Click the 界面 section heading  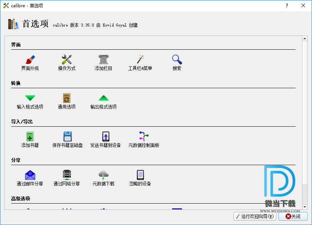pos(16,45)
